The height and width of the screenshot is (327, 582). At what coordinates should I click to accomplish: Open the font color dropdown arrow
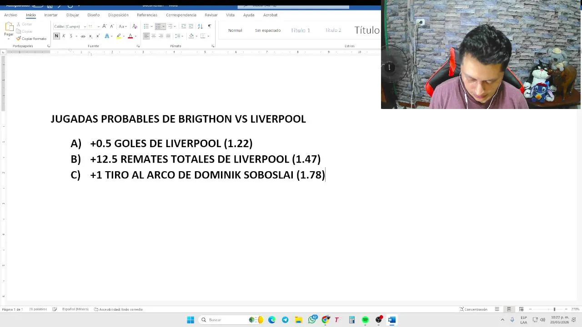click(x=135, y=36)
